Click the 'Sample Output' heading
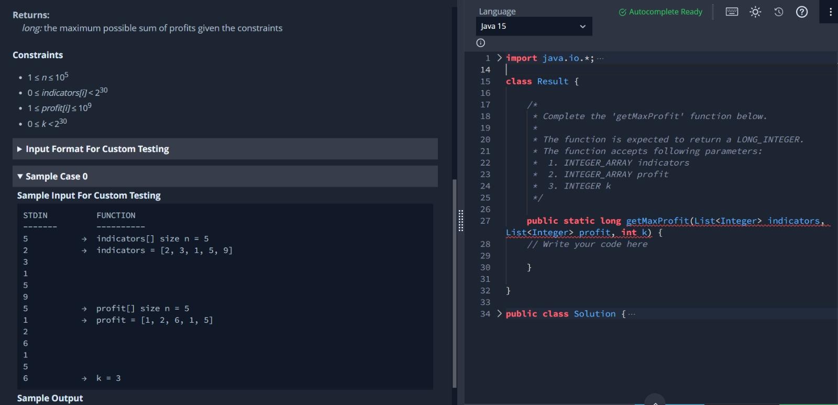This screenshot has width=838, height=405. pos(50,398)
